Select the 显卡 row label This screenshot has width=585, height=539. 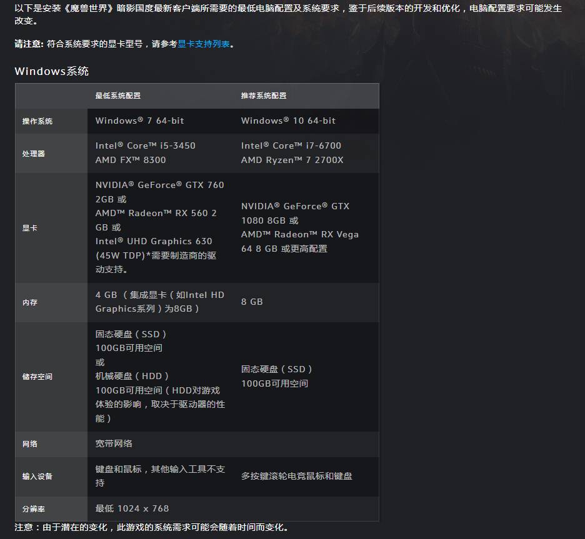tap(30, 228)
